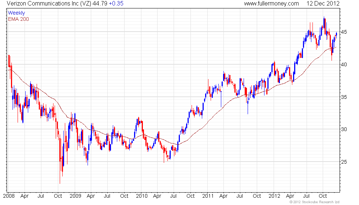
Task: Click the EMA 200 legend label
Action: (x=19, y=19)
